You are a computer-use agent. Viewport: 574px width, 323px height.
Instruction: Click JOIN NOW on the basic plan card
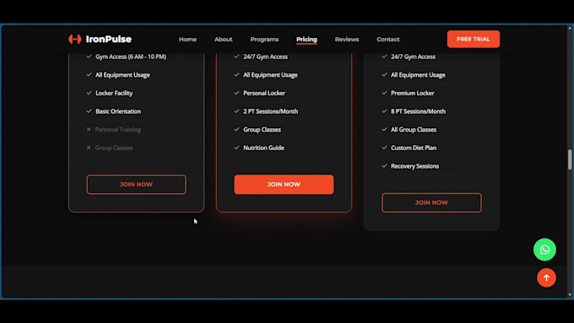pyautogui.click(x=136, y=185)
